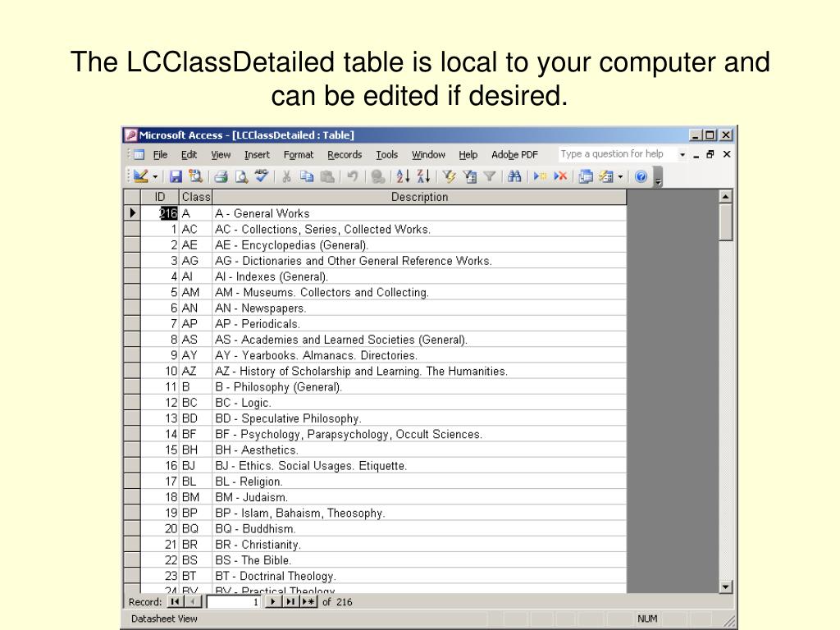840x630 pixels.
Task: Click cell 'AN - Newspapers.'
Action: 419,308
